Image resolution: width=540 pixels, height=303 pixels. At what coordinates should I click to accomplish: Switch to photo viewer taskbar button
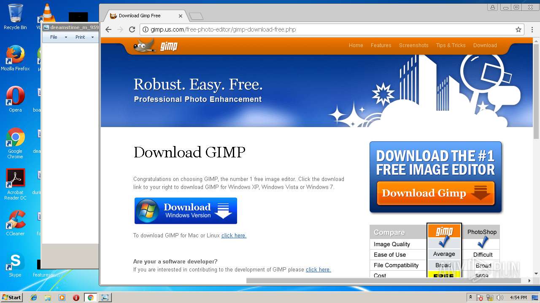[x=105, y=298]
